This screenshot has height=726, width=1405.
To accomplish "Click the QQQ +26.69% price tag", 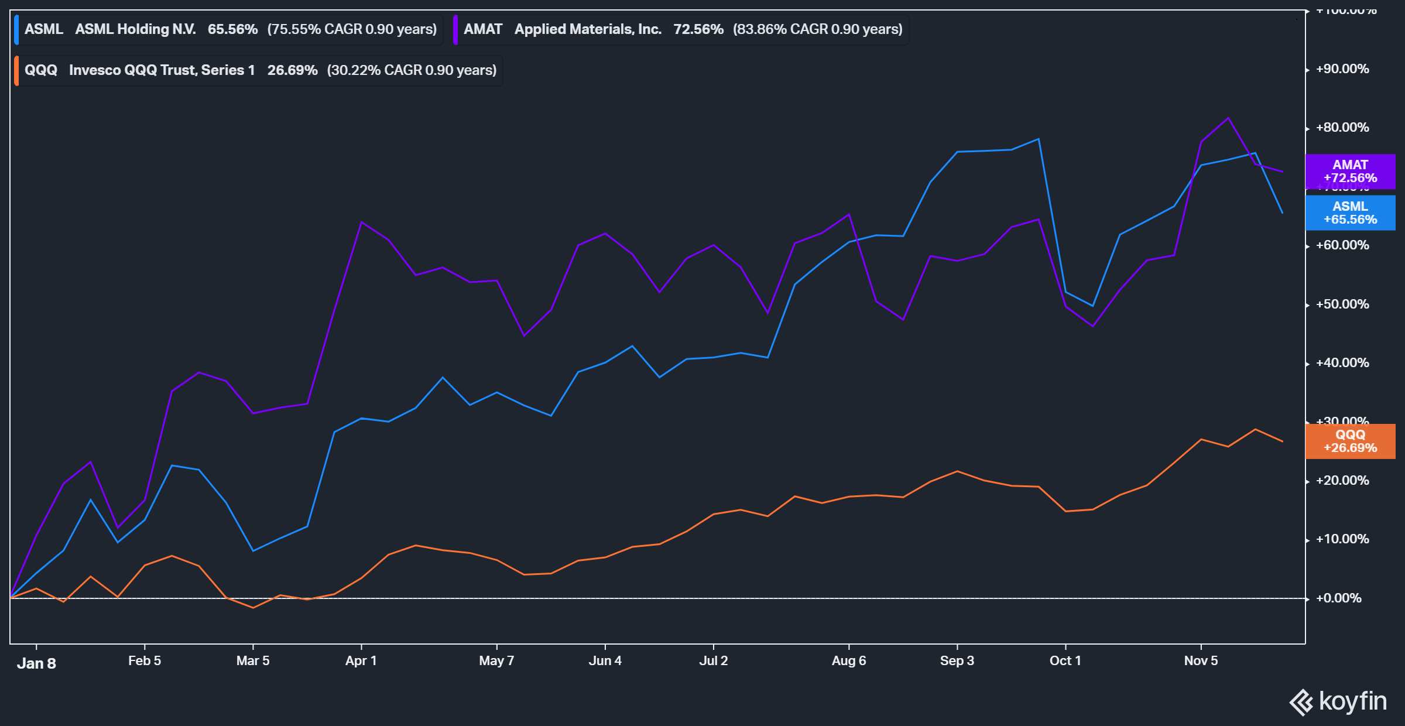I will tap(1350, 441).
